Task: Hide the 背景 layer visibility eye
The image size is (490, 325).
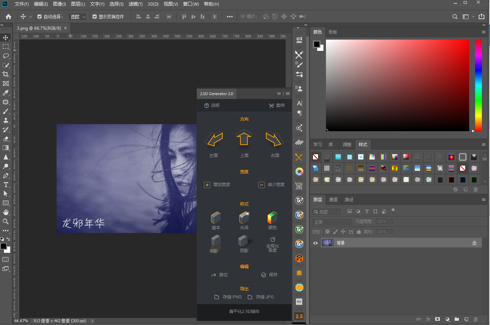Action: pyautogui.click(x=315, y=243)
